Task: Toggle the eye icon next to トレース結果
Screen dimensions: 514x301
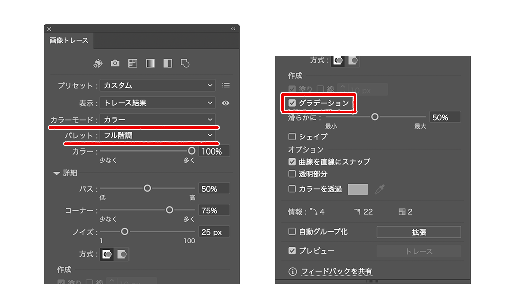Action: click(x=225, y=103)
